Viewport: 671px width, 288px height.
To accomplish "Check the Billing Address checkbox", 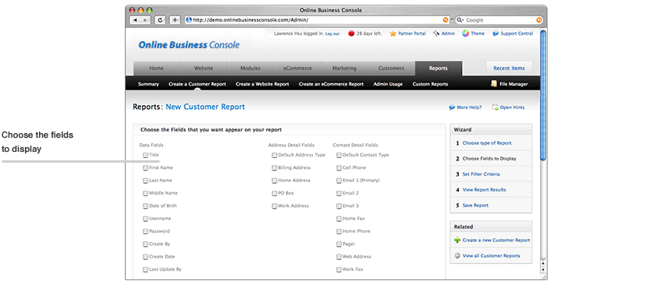I will [275, 168].
